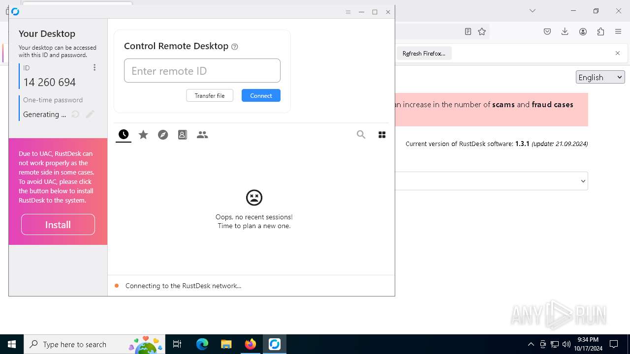This screenshot has width=630, height=354.
Task: Click RustDesk taskbar icon
Action: click(x=275, y=344)
